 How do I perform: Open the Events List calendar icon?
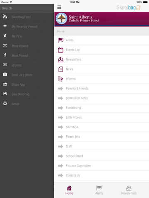[60, 50]
